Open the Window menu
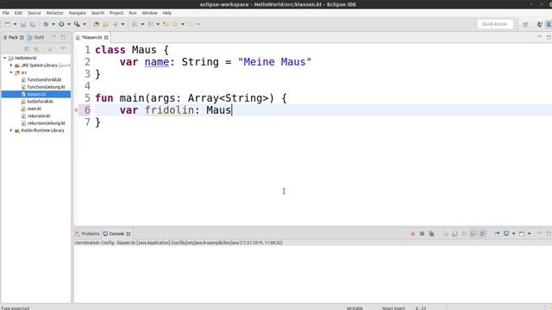 pyautogui.click(x=149, y=13)
